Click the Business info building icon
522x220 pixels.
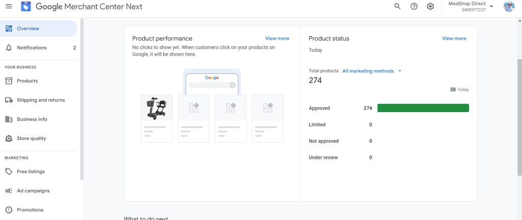9,119
